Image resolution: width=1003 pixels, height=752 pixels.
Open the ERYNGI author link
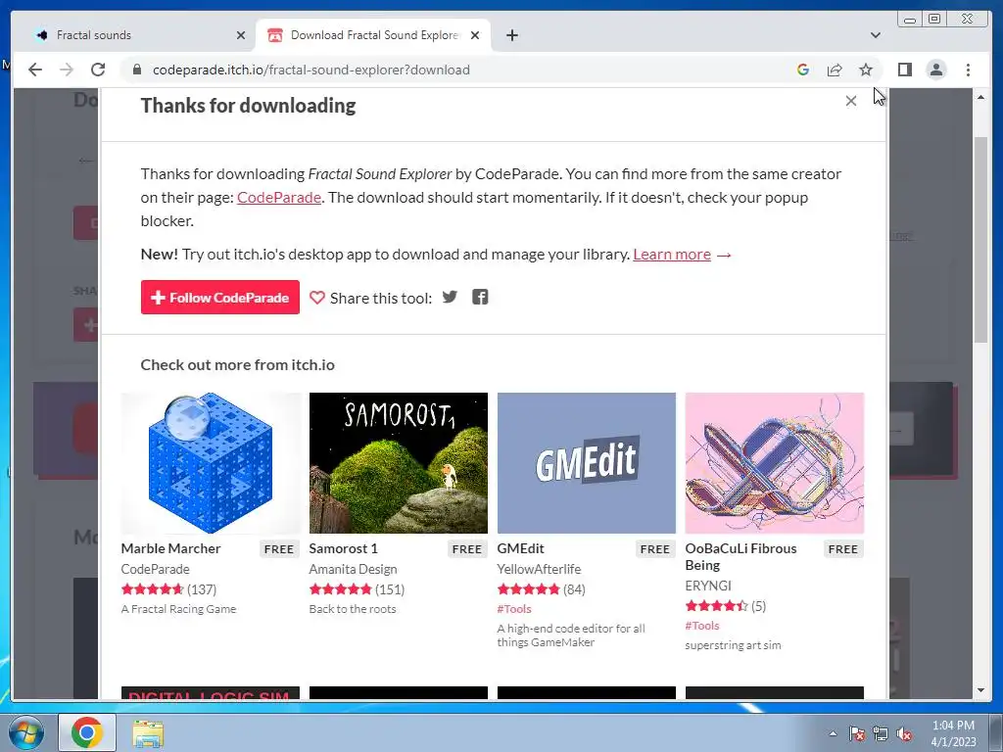708,586
